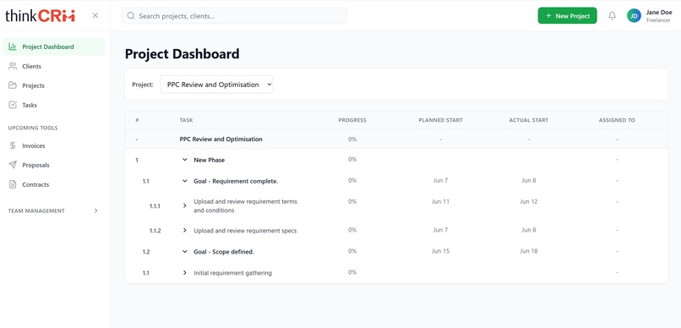
Task: Close the sidebar with X icon
Action: [95, 16]
